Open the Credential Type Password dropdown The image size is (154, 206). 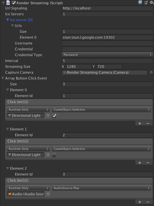coord(107,55)
